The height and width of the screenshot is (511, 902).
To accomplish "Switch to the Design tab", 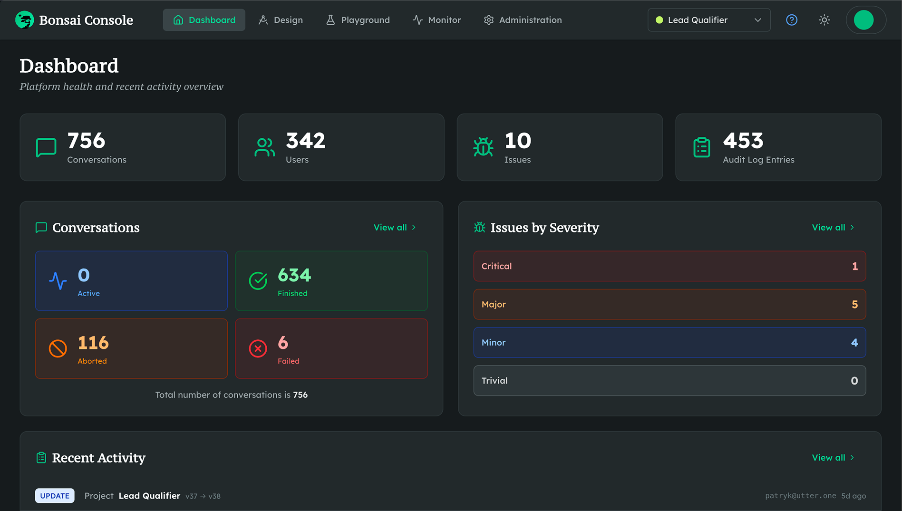I will tap(281, 19).
